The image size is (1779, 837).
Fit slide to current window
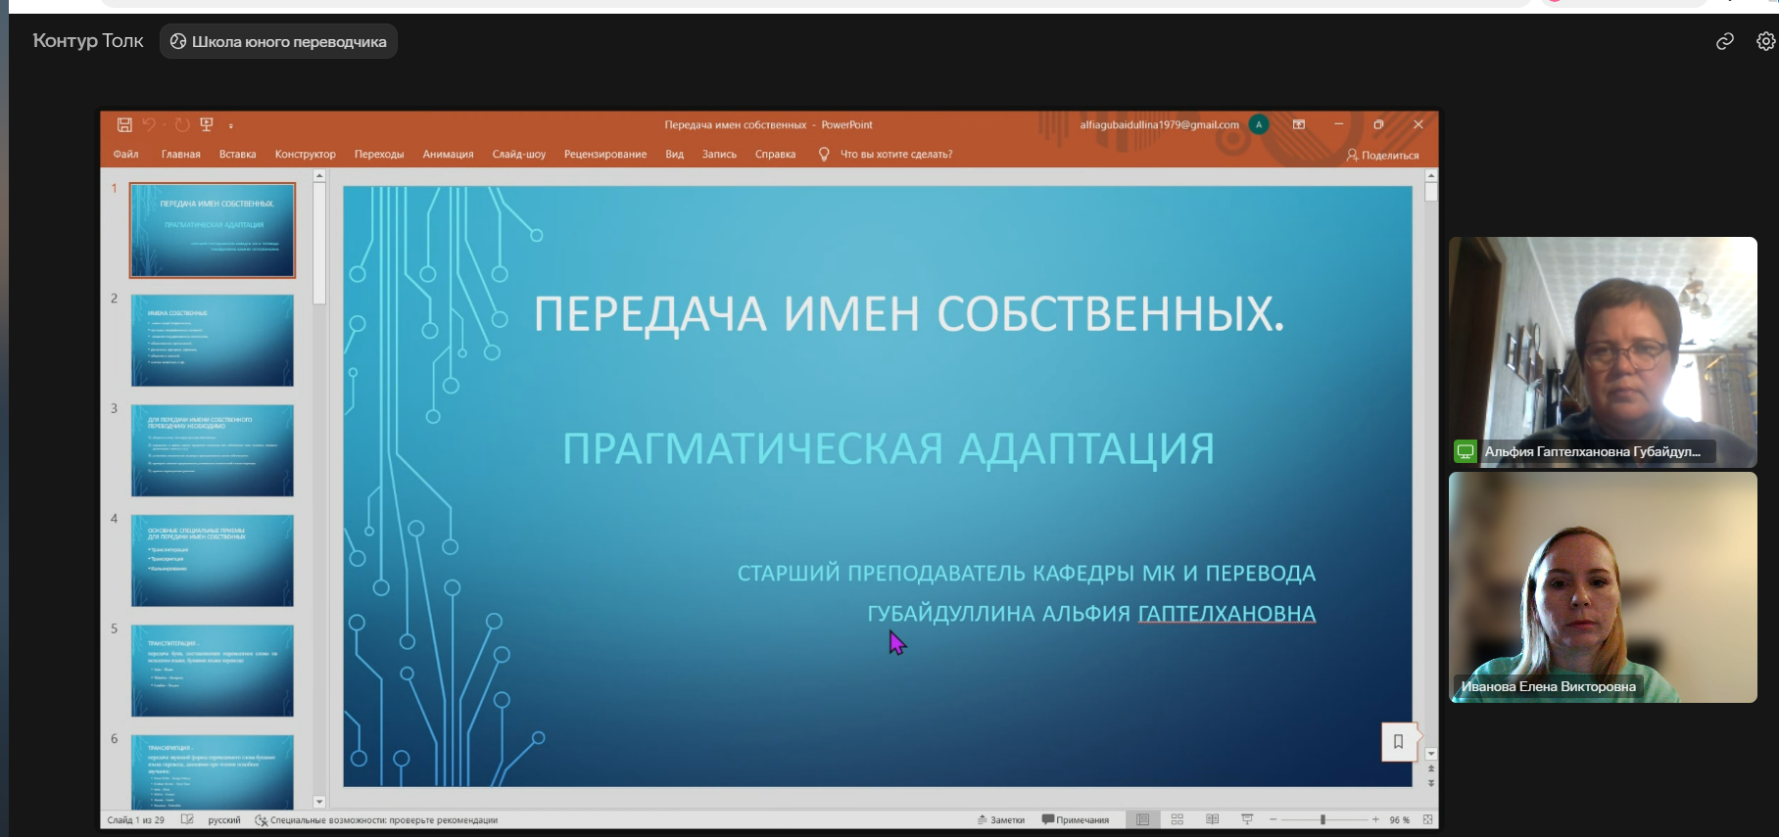1427,819
